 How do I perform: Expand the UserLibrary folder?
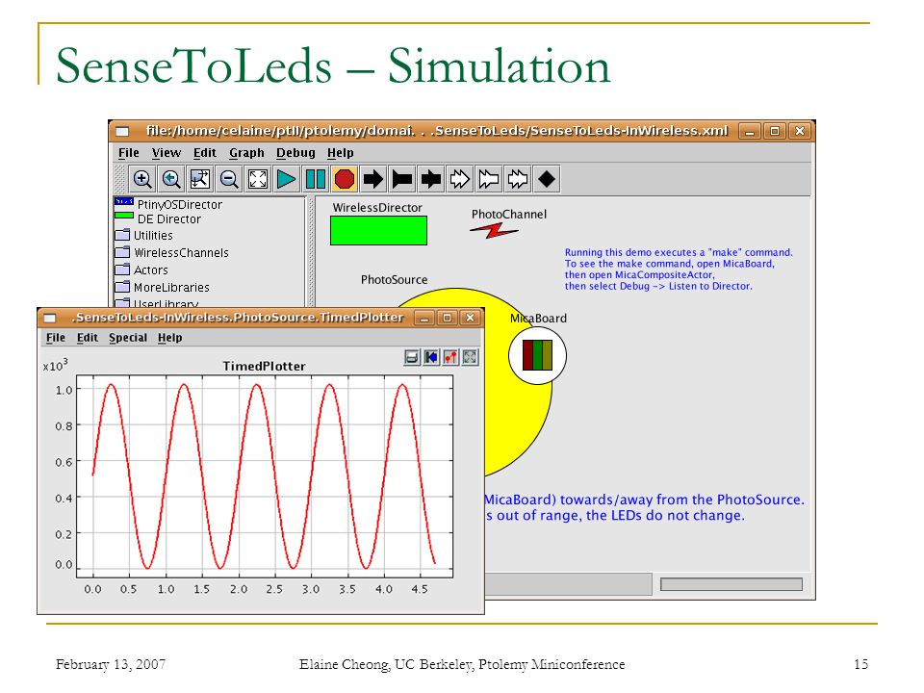click(x=157, y=303)
